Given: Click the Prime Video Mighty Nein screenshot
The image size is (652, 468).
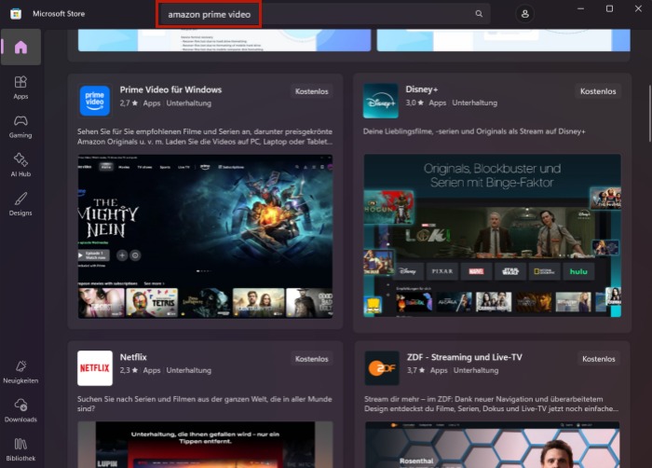Looking at the screenshot, I should [206, 236].
